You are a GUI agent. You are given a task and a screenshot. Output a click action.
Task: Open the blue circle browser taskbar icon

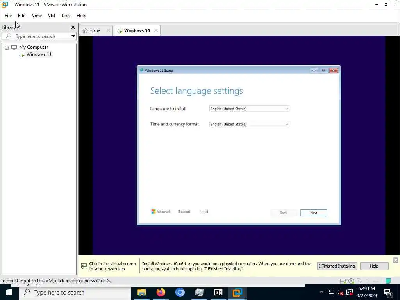coord(180,292)
